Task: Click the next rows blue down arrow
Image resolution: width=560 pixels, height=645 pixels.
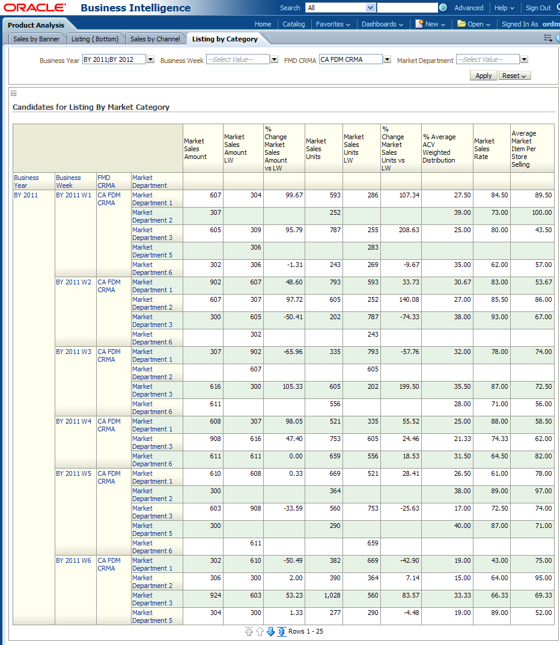Action: click(x=270, y=632)
